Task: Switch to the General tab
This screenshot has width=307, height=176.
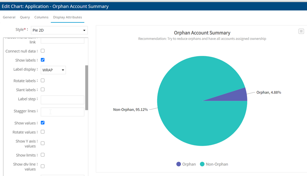Action: click(9, 17)
